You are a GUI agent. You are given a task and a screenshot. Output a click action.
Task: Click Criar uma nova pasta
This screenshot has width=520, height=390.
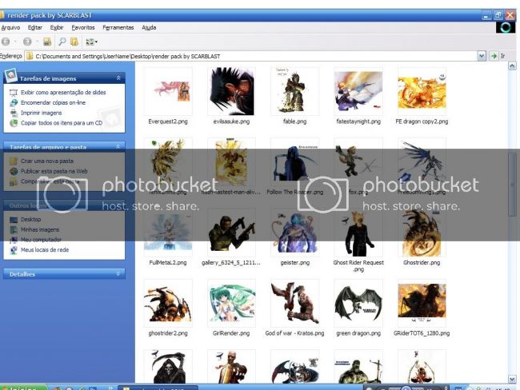(47, 161)
